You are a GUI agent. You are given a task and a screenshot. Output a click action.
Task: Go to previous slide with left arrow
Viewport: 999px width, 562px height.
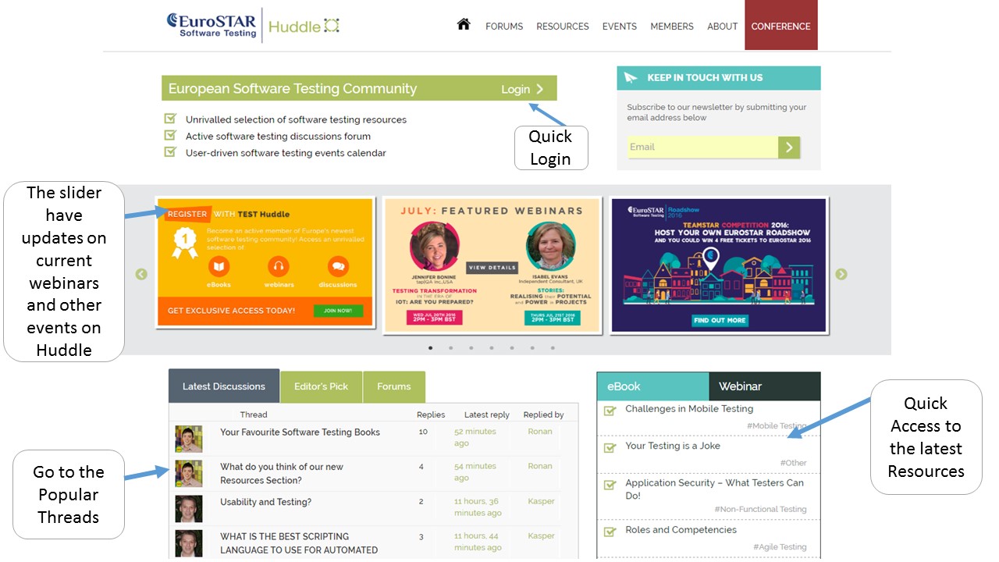click(141, 274)
